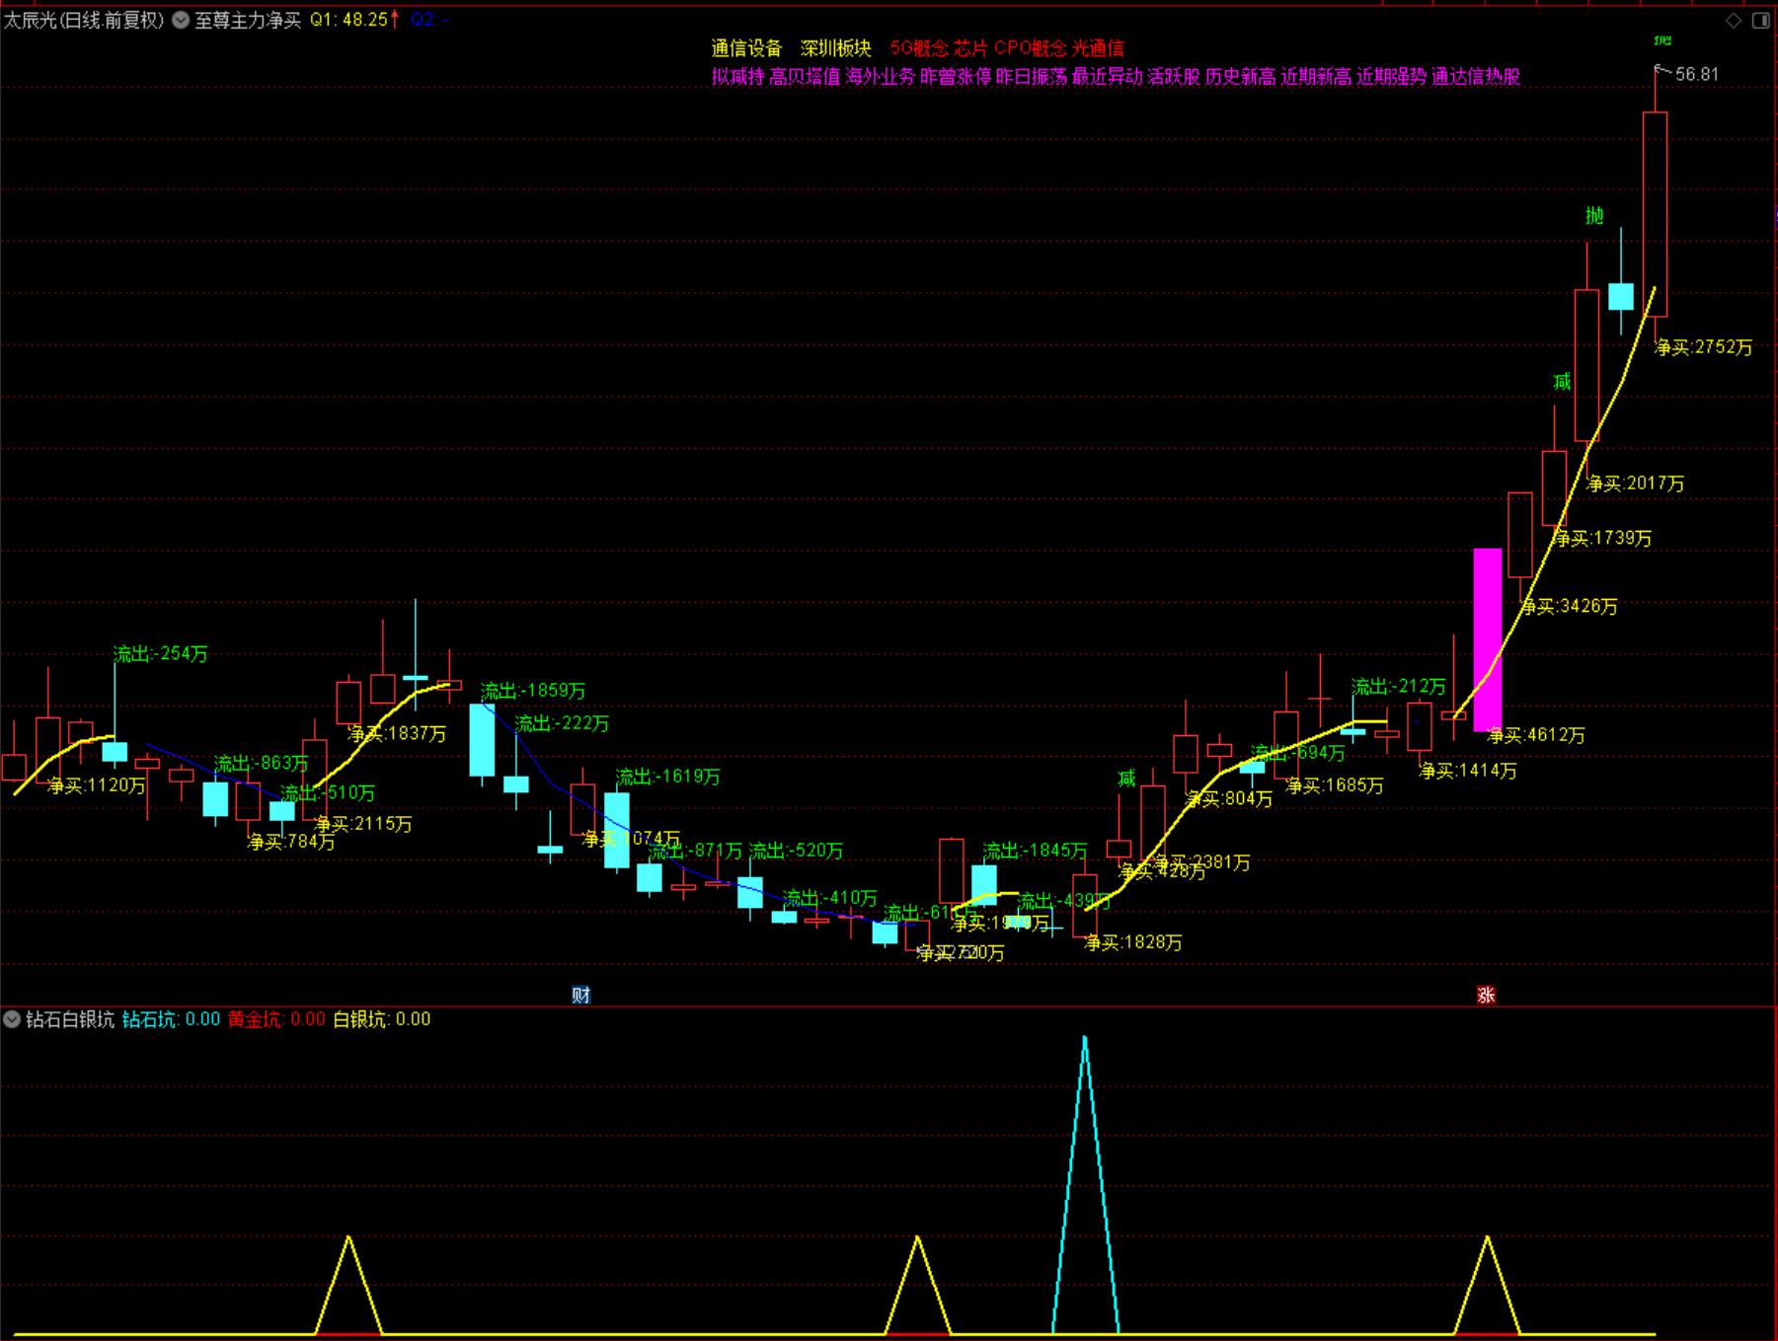
Task: Click the green 减 signal near 净买:2017万
Action: pos(1562,382)
